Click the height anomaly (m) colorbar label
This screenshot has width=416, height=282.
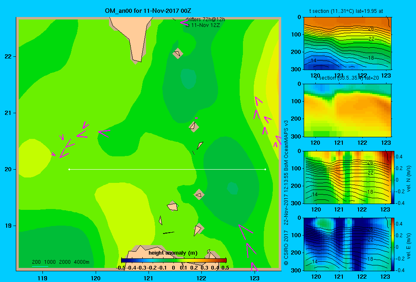[173, 253]
